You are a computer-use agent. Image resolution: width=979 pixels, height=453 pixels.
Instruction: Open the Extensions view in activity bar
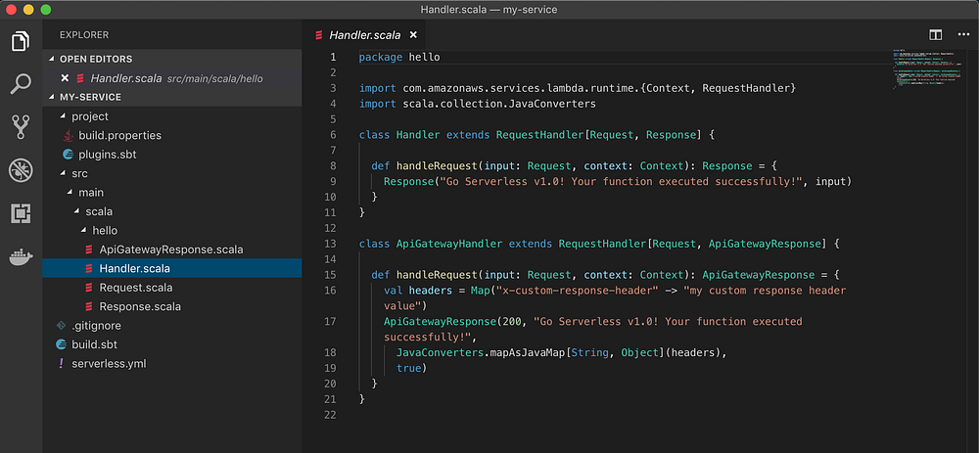[x=21, y=213]
